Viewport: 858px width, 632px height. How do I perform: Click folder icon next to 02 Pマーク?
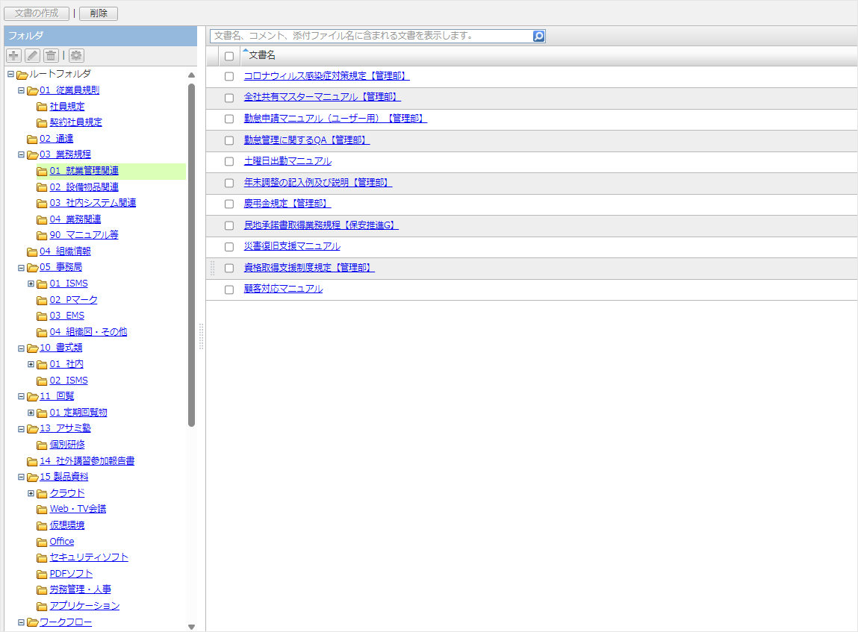pyautogui.click(x=42, y=300)
